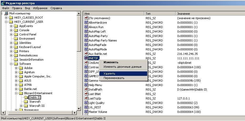Choose Изменить in the context menu
Viewport: 245px width, 121px height.
pyautogui.click(x=123, y=62)
